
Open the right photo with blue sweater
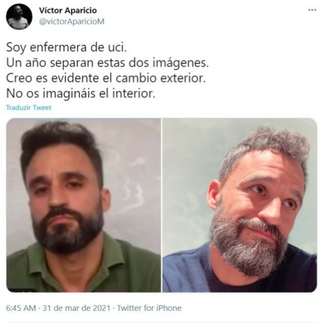point(240,205)
